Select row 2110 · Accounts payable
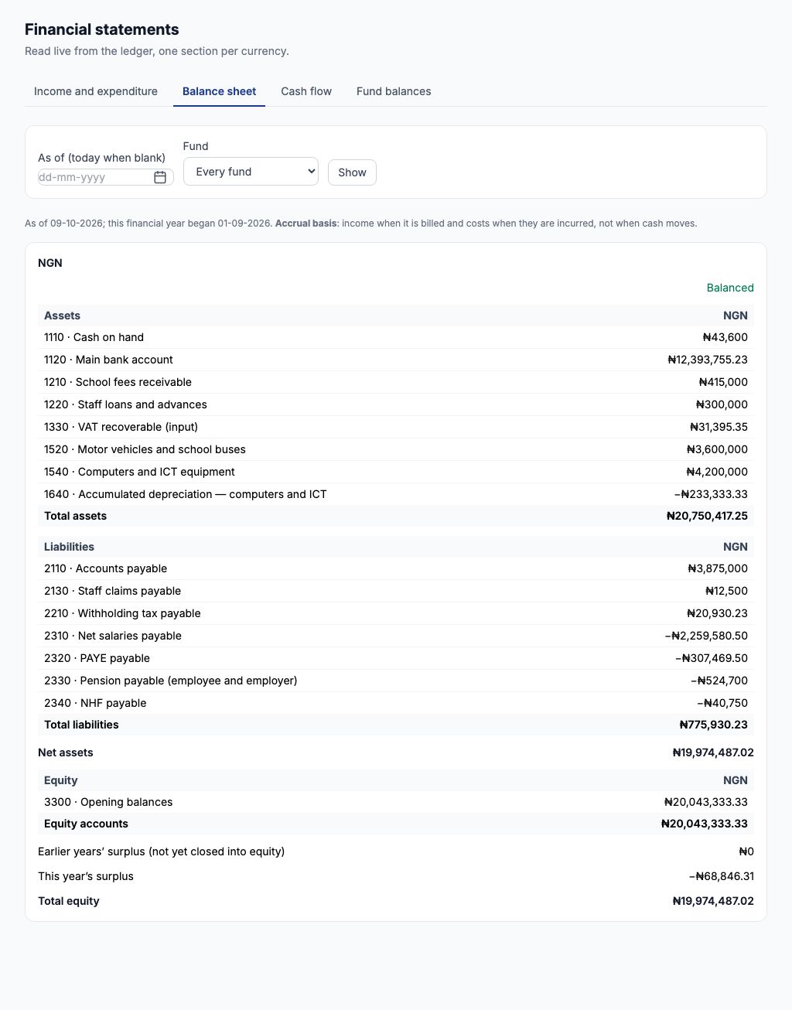 point(396,568)
